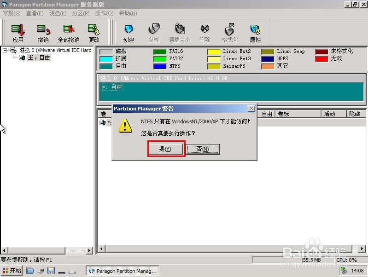Open the 分区(P) menu
The image size is (368, 277).
point(81,13)
